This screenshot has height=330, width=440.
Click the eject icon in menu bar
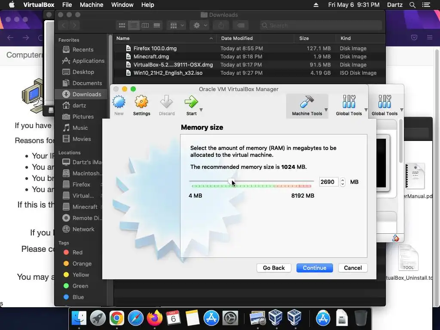[x=316, y=5]
